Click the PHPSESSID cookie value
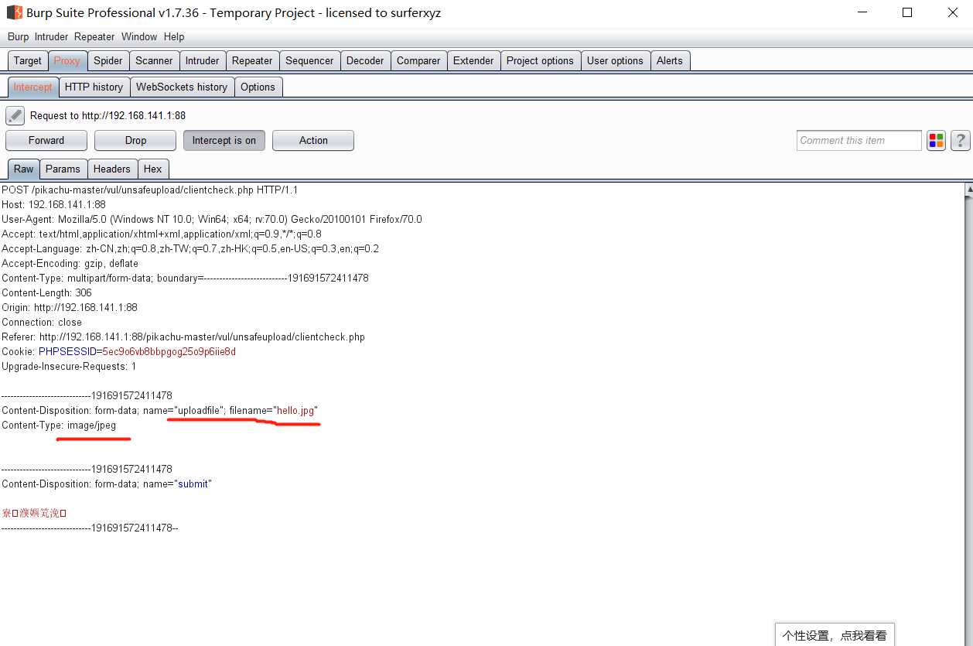This screenshot has height=646, width=973. tap(169, 351)
